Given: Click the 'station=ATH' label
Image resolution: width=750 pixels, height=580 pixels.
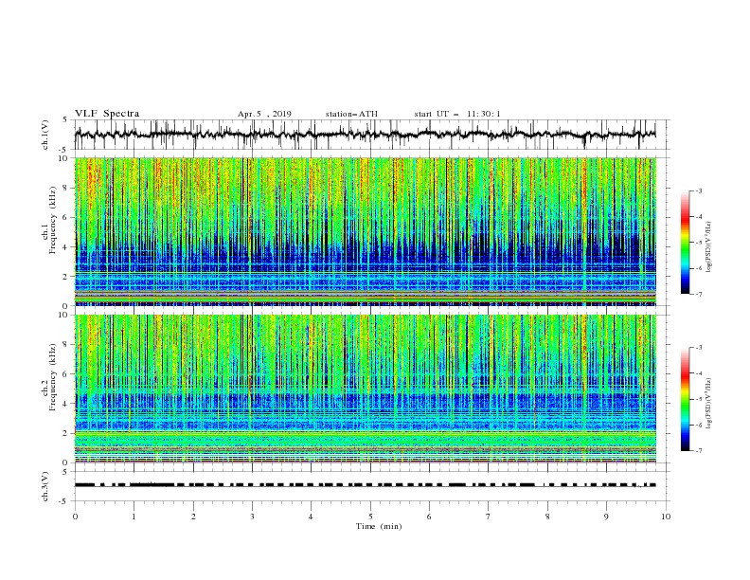Looking at the screenshot, I should point(351,114).
